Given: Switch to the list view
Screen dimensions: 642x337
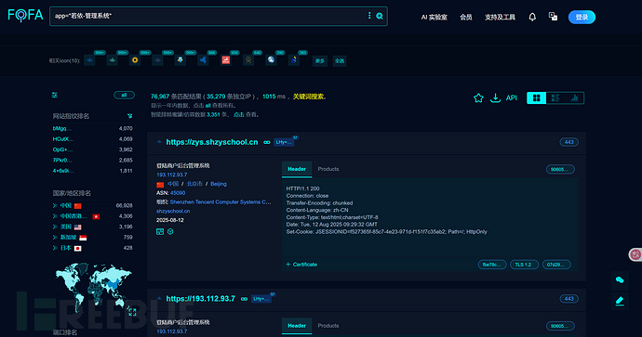Looking at the screenshot, I should point(555,98).
